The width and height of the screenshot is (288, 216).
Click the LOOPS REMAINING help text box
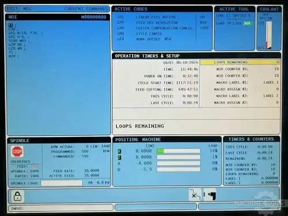point(196,127)
